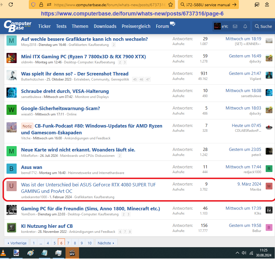
Task: Open the Paint palette taskbar icon
Action: point(30,253)
